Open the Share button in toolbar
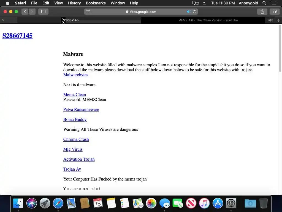Image resolution: width=282 pixels, height=212 pixels. pos(262,12)
